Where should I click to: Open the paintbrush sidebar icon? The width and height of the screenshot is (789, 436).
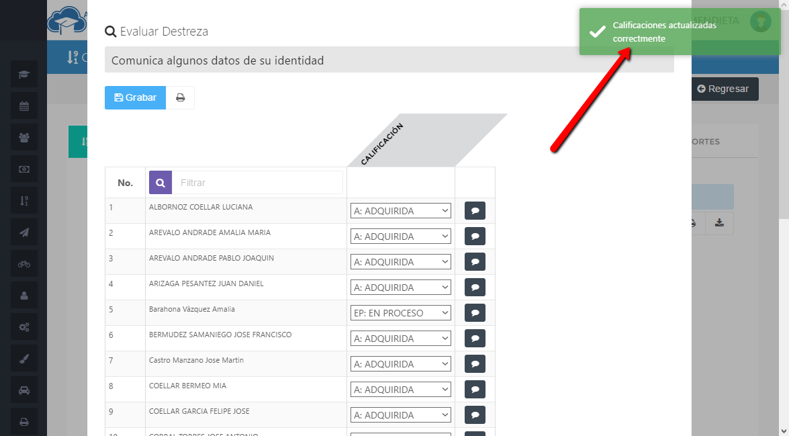[24, 359]
